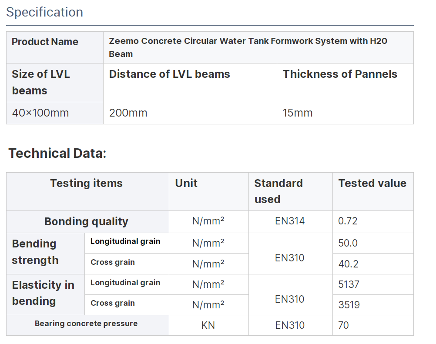Select the Tested value column header

tap(372, 184)
